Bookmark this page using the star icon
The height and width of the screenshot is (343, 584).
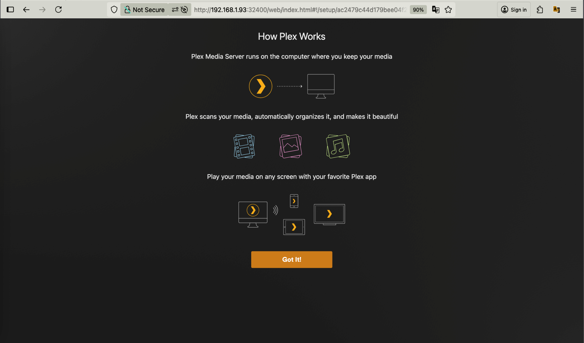click(x=448, y=9)
